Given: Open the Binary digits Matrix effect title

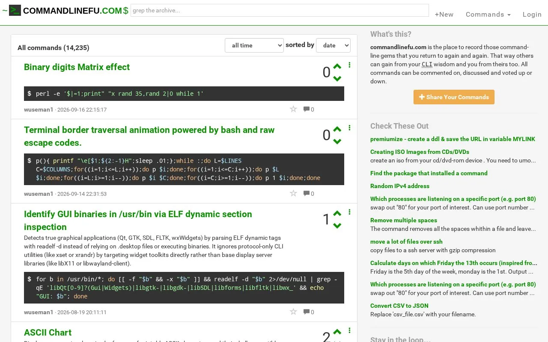Looking at the screenshot, I should click(77, 67).
